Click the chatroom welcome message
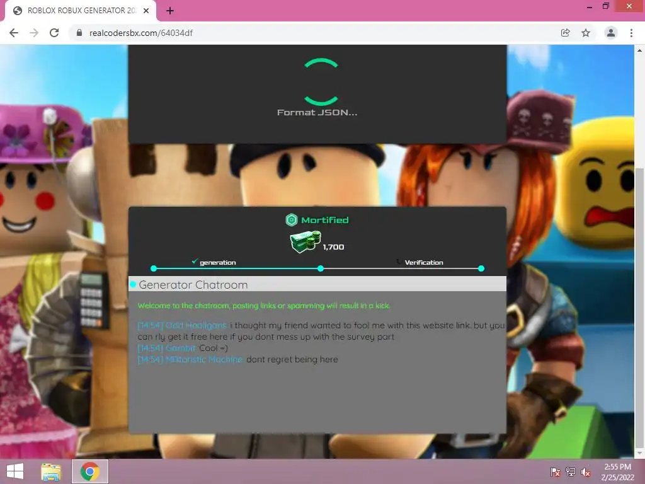This screenshot has width=645, height=484. pyautogui.click(x=264, y=306)
